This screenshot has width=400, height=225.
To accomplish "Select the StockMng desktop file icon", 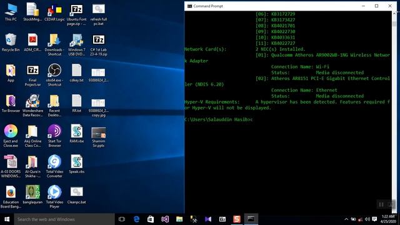I will (32, 12).
